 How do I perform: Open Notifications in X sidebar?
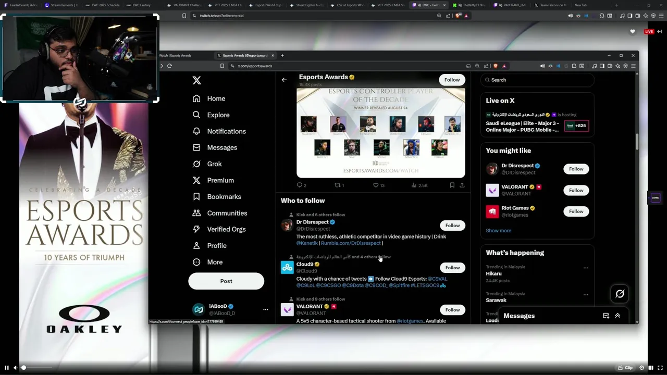tap(219, 131)
